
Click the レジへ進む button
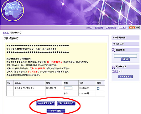tap(56, 111)
